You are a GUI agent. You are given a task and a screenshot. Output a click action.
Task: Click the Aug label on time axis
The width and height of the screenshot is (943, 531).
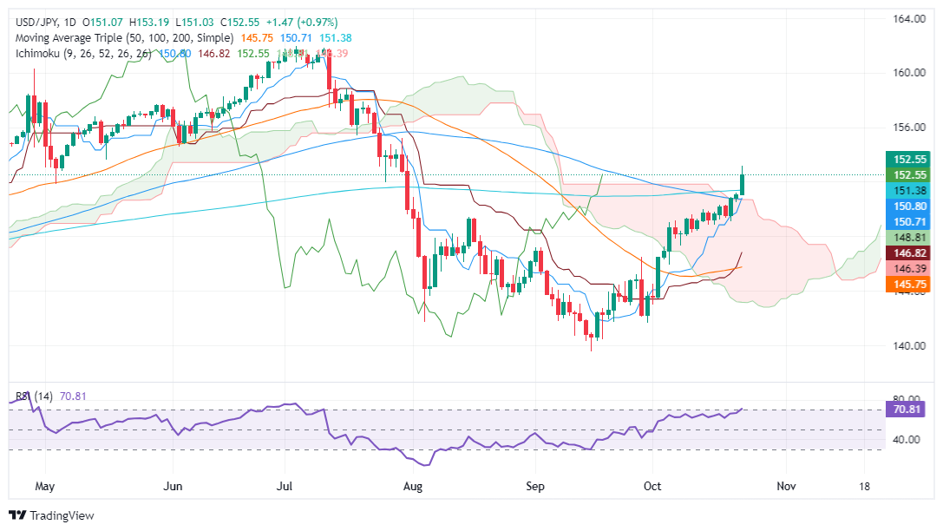click(413, 486)
